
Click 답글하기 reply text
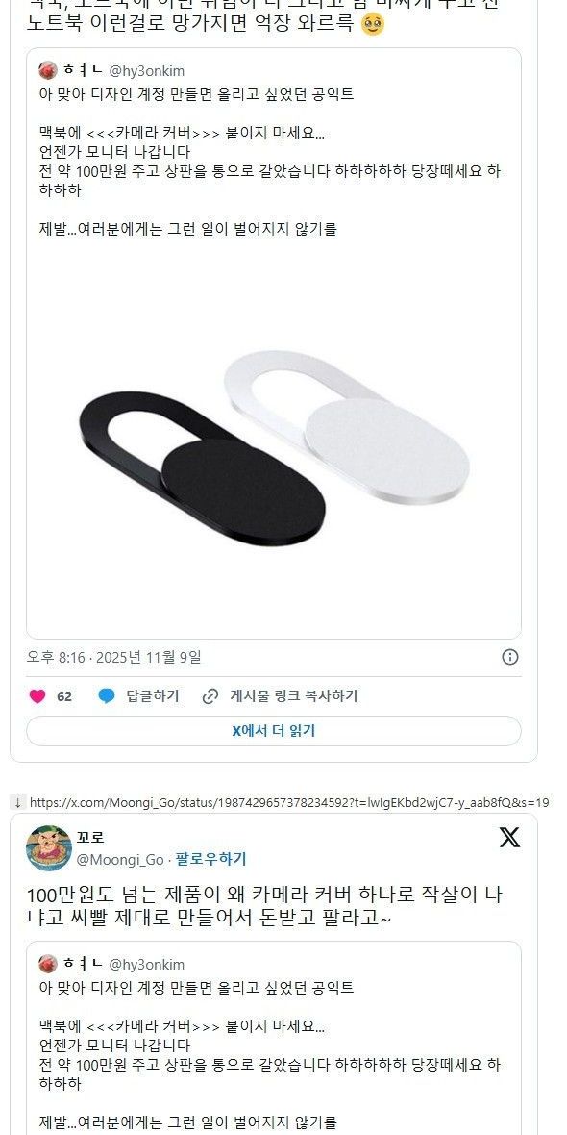[x=153, y=696]
